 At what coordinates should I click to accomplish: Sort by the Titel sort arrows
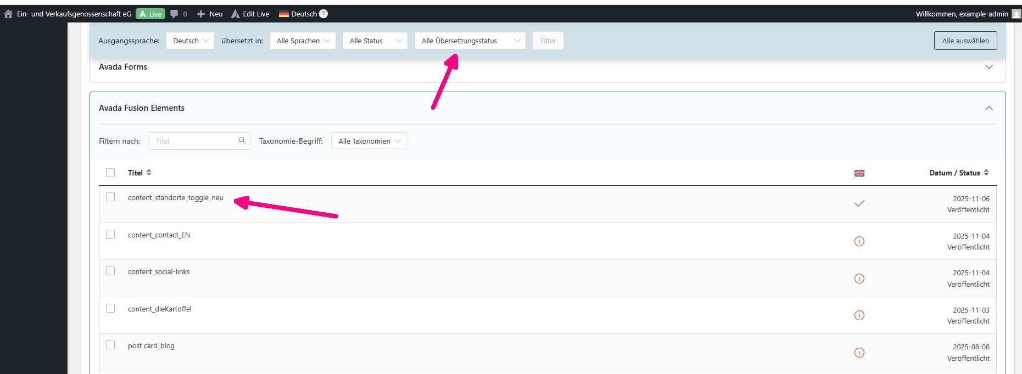click(149, 173)
